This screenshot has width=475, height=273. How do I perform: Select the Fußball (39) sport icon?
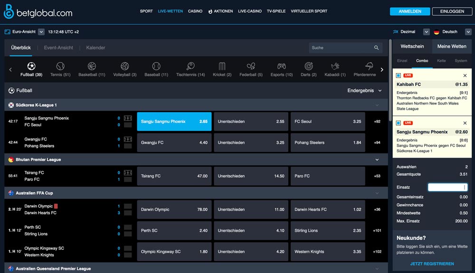pyautogui.click(x=31, y=66)
